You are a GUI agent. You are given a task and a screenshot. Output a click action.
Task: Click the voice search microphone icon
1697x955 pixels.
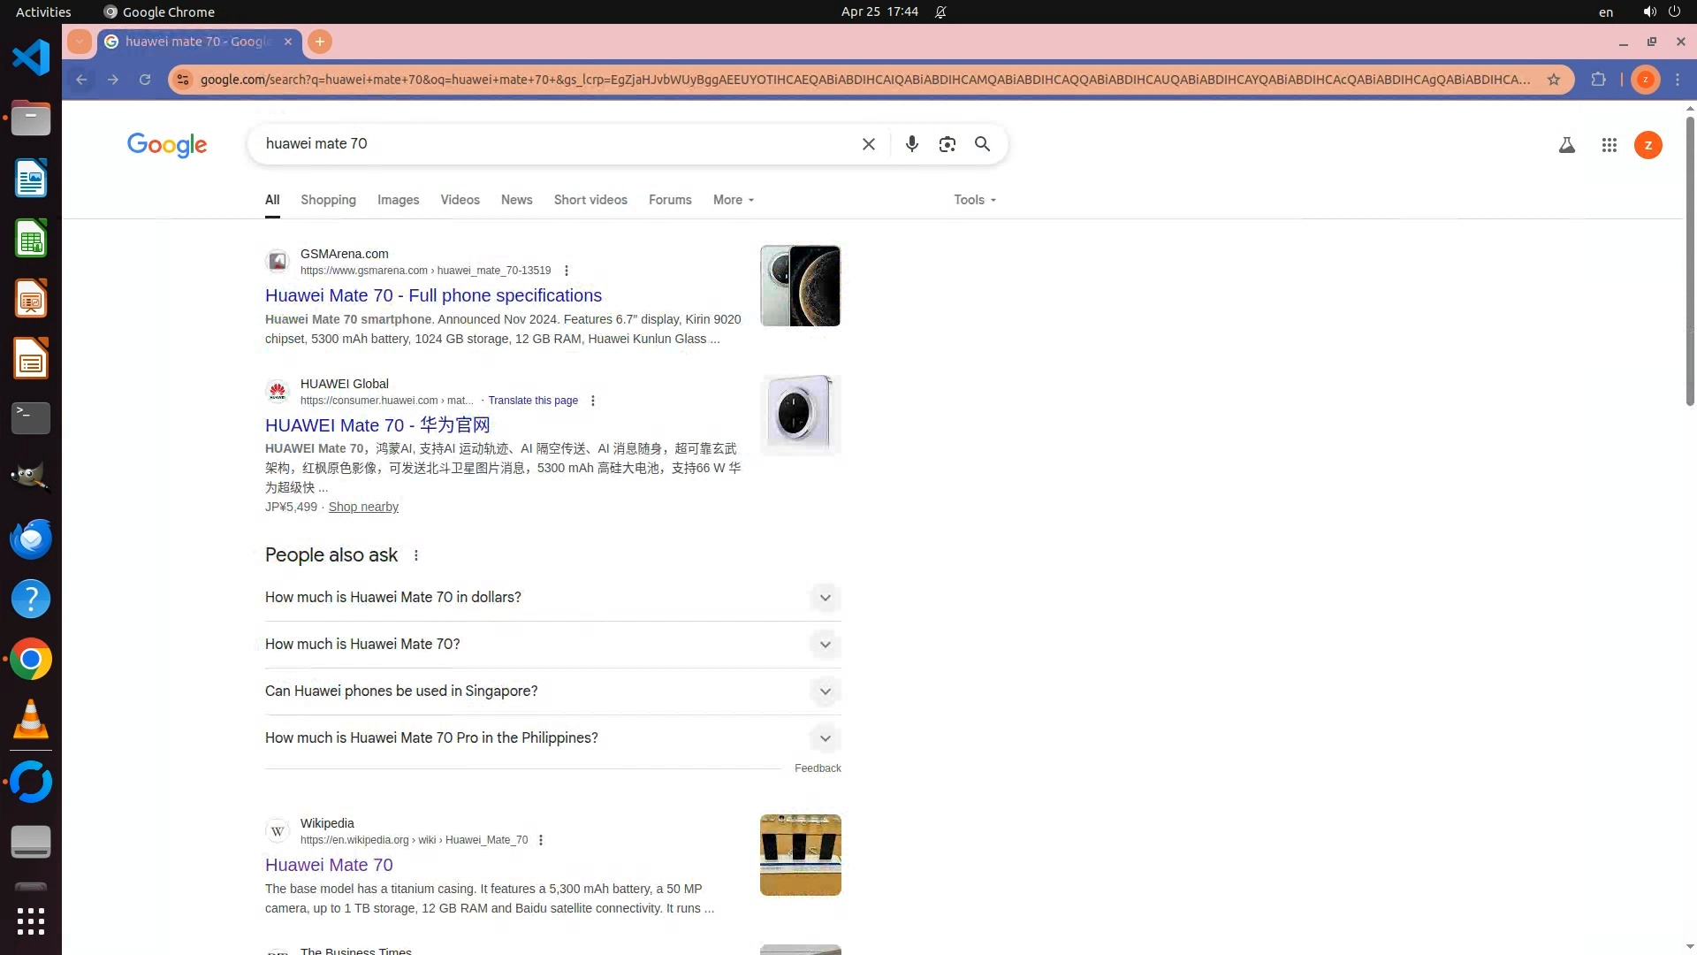(911, 144)
